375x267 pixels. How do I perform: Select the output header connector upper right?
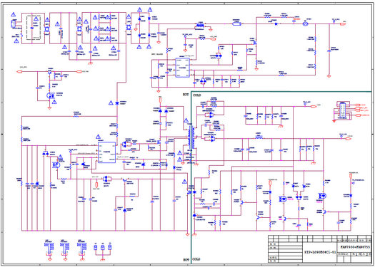(341, 110)
